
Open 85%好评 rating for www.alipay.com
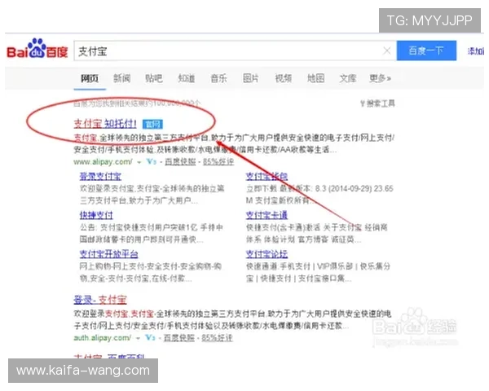218,161
